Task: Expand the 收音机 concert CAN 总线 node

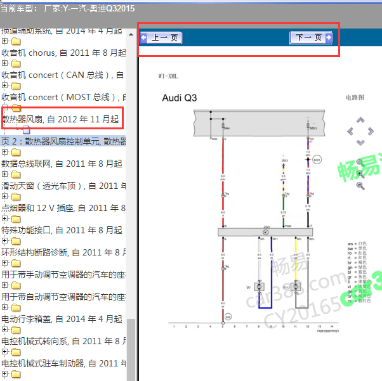Action: [x=4, y=63]
